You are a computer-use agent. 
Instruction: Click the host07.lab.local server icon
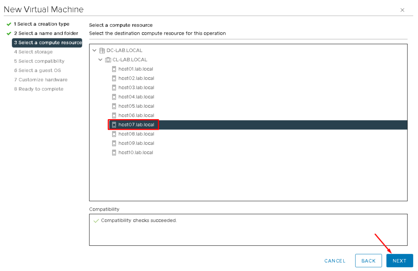[x=114, y=125]
